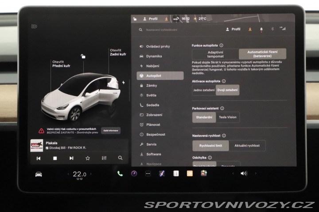Viewport: 319px width, 212px height.
Task: Show info for Odchylka
Action: [x=210, y=158]
